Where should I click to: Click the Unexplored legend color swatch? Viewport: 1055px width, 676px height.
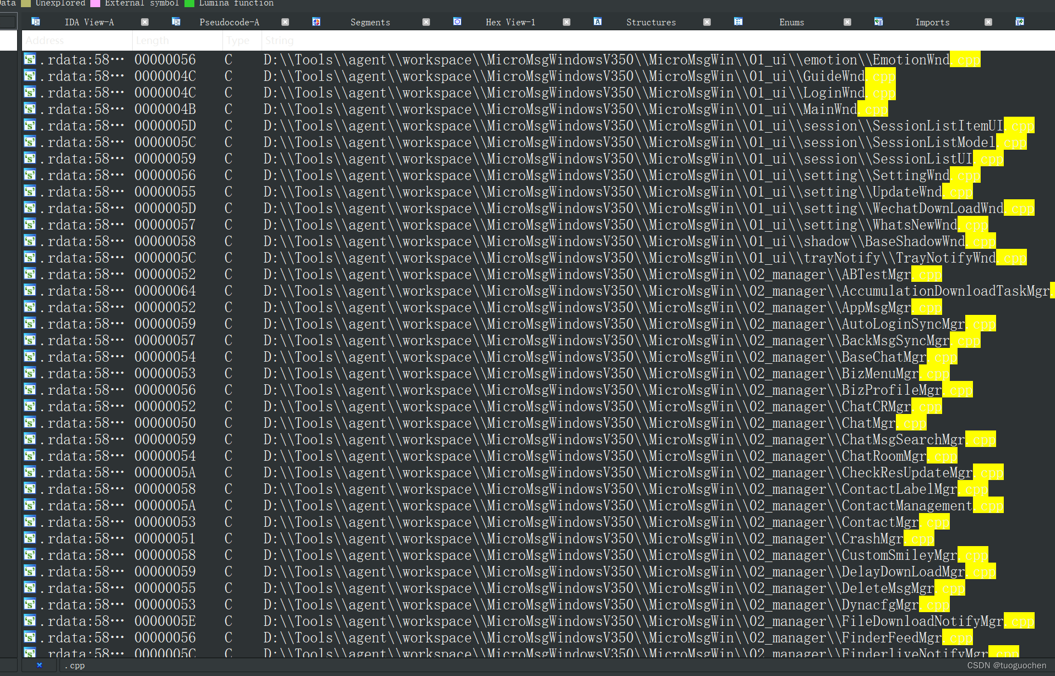pyautogui.click(x=26, y=3)
